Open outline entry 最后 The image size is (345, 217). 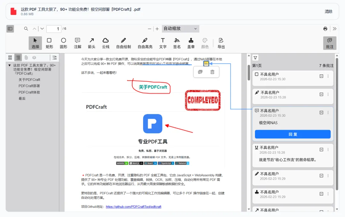22,98
